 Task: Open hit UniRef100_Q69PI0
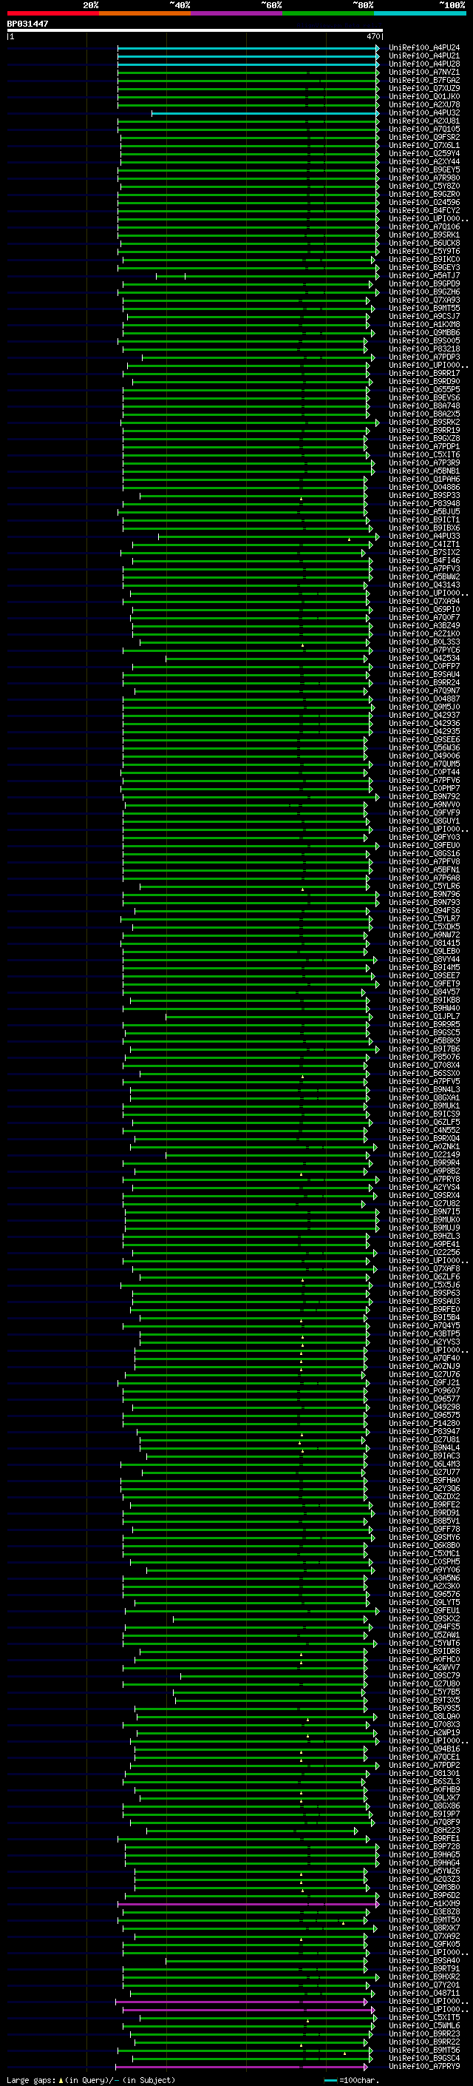[x=423, y=609]
